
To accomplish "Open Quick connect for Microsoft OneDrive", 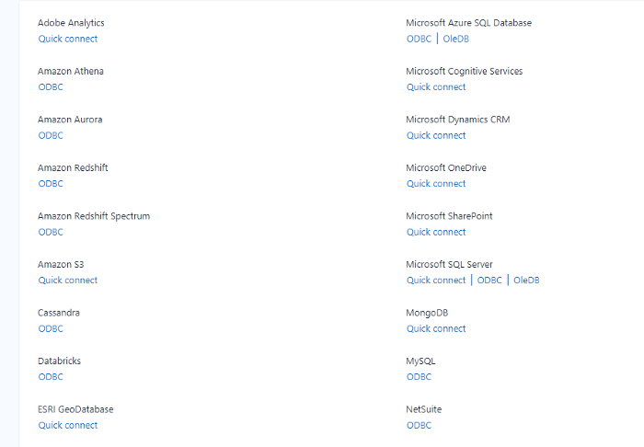I will [x=436, y=183].
